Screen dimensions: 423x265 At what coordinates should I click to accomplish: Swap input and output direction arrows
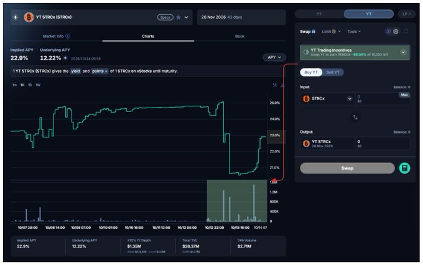click(355, 118)
